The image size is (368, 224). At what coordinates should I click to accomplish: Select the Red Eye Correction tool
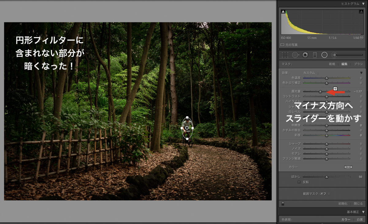(x=305, y=55)
